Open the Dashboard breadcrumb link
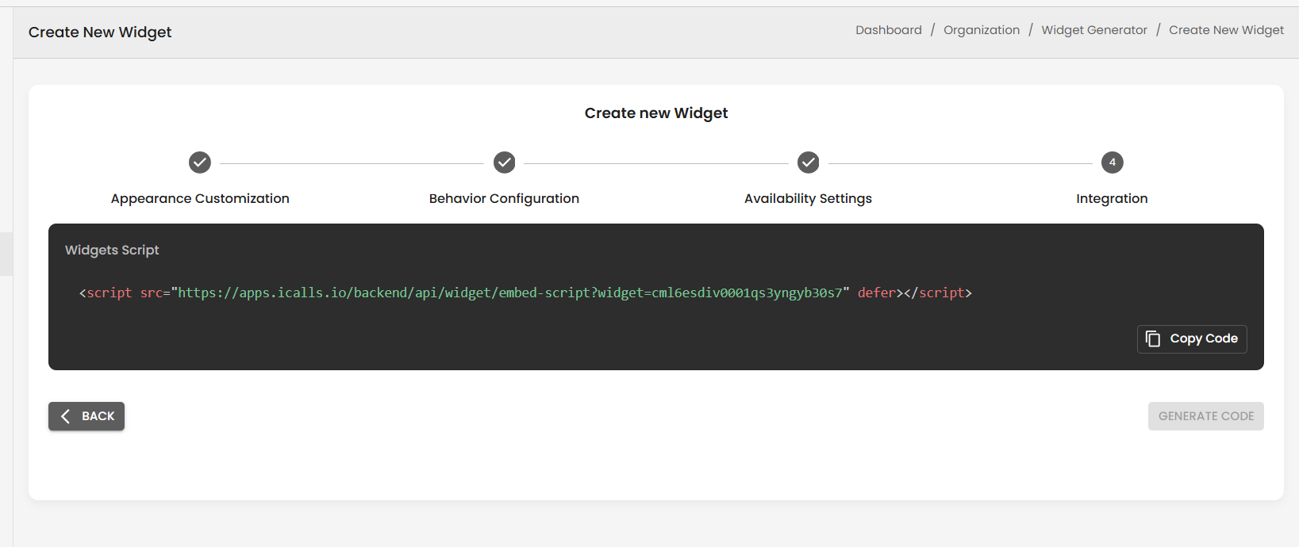This screenshot has width=1299, height=547. tap(888, 30)
